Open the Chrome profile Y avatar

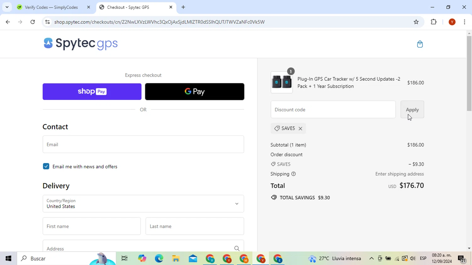(452, 22)
